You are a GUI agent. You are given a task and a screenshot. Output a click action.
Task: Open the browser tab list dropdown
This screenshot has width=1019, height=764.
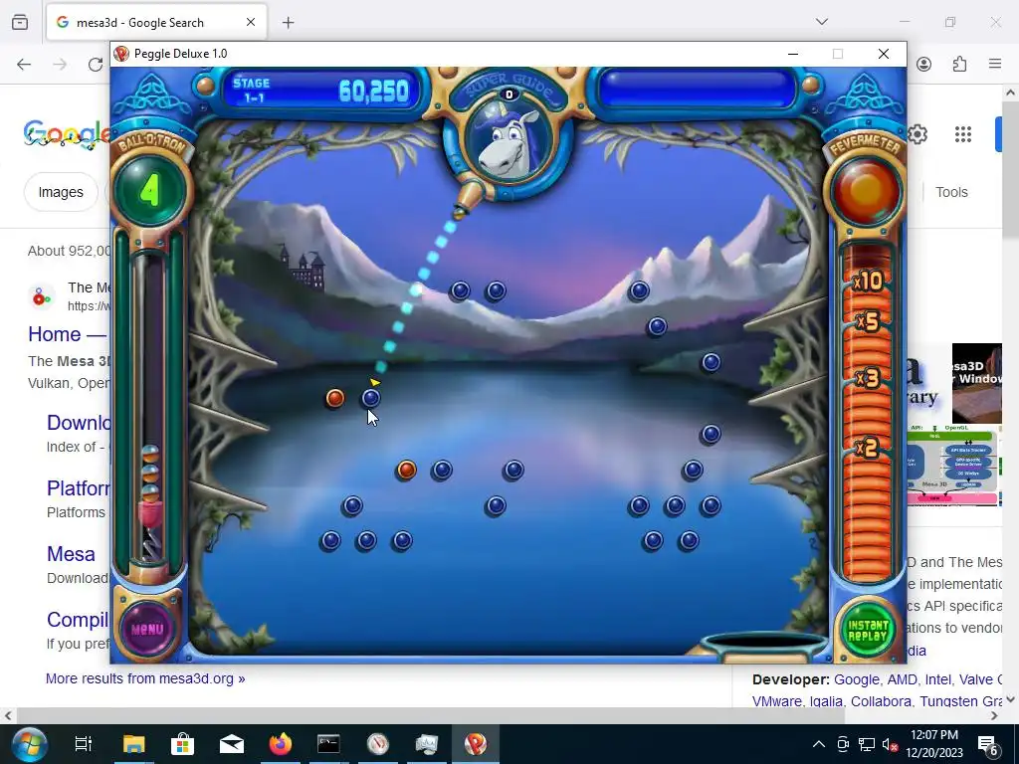[x=821, y=22]
